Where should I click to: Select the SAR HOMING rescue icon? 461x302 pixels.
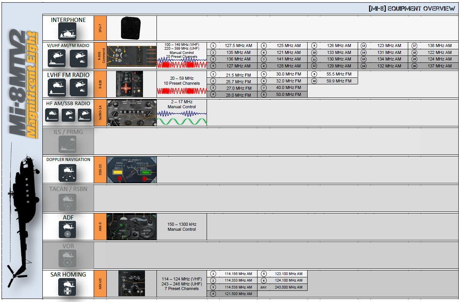(67, 287)
